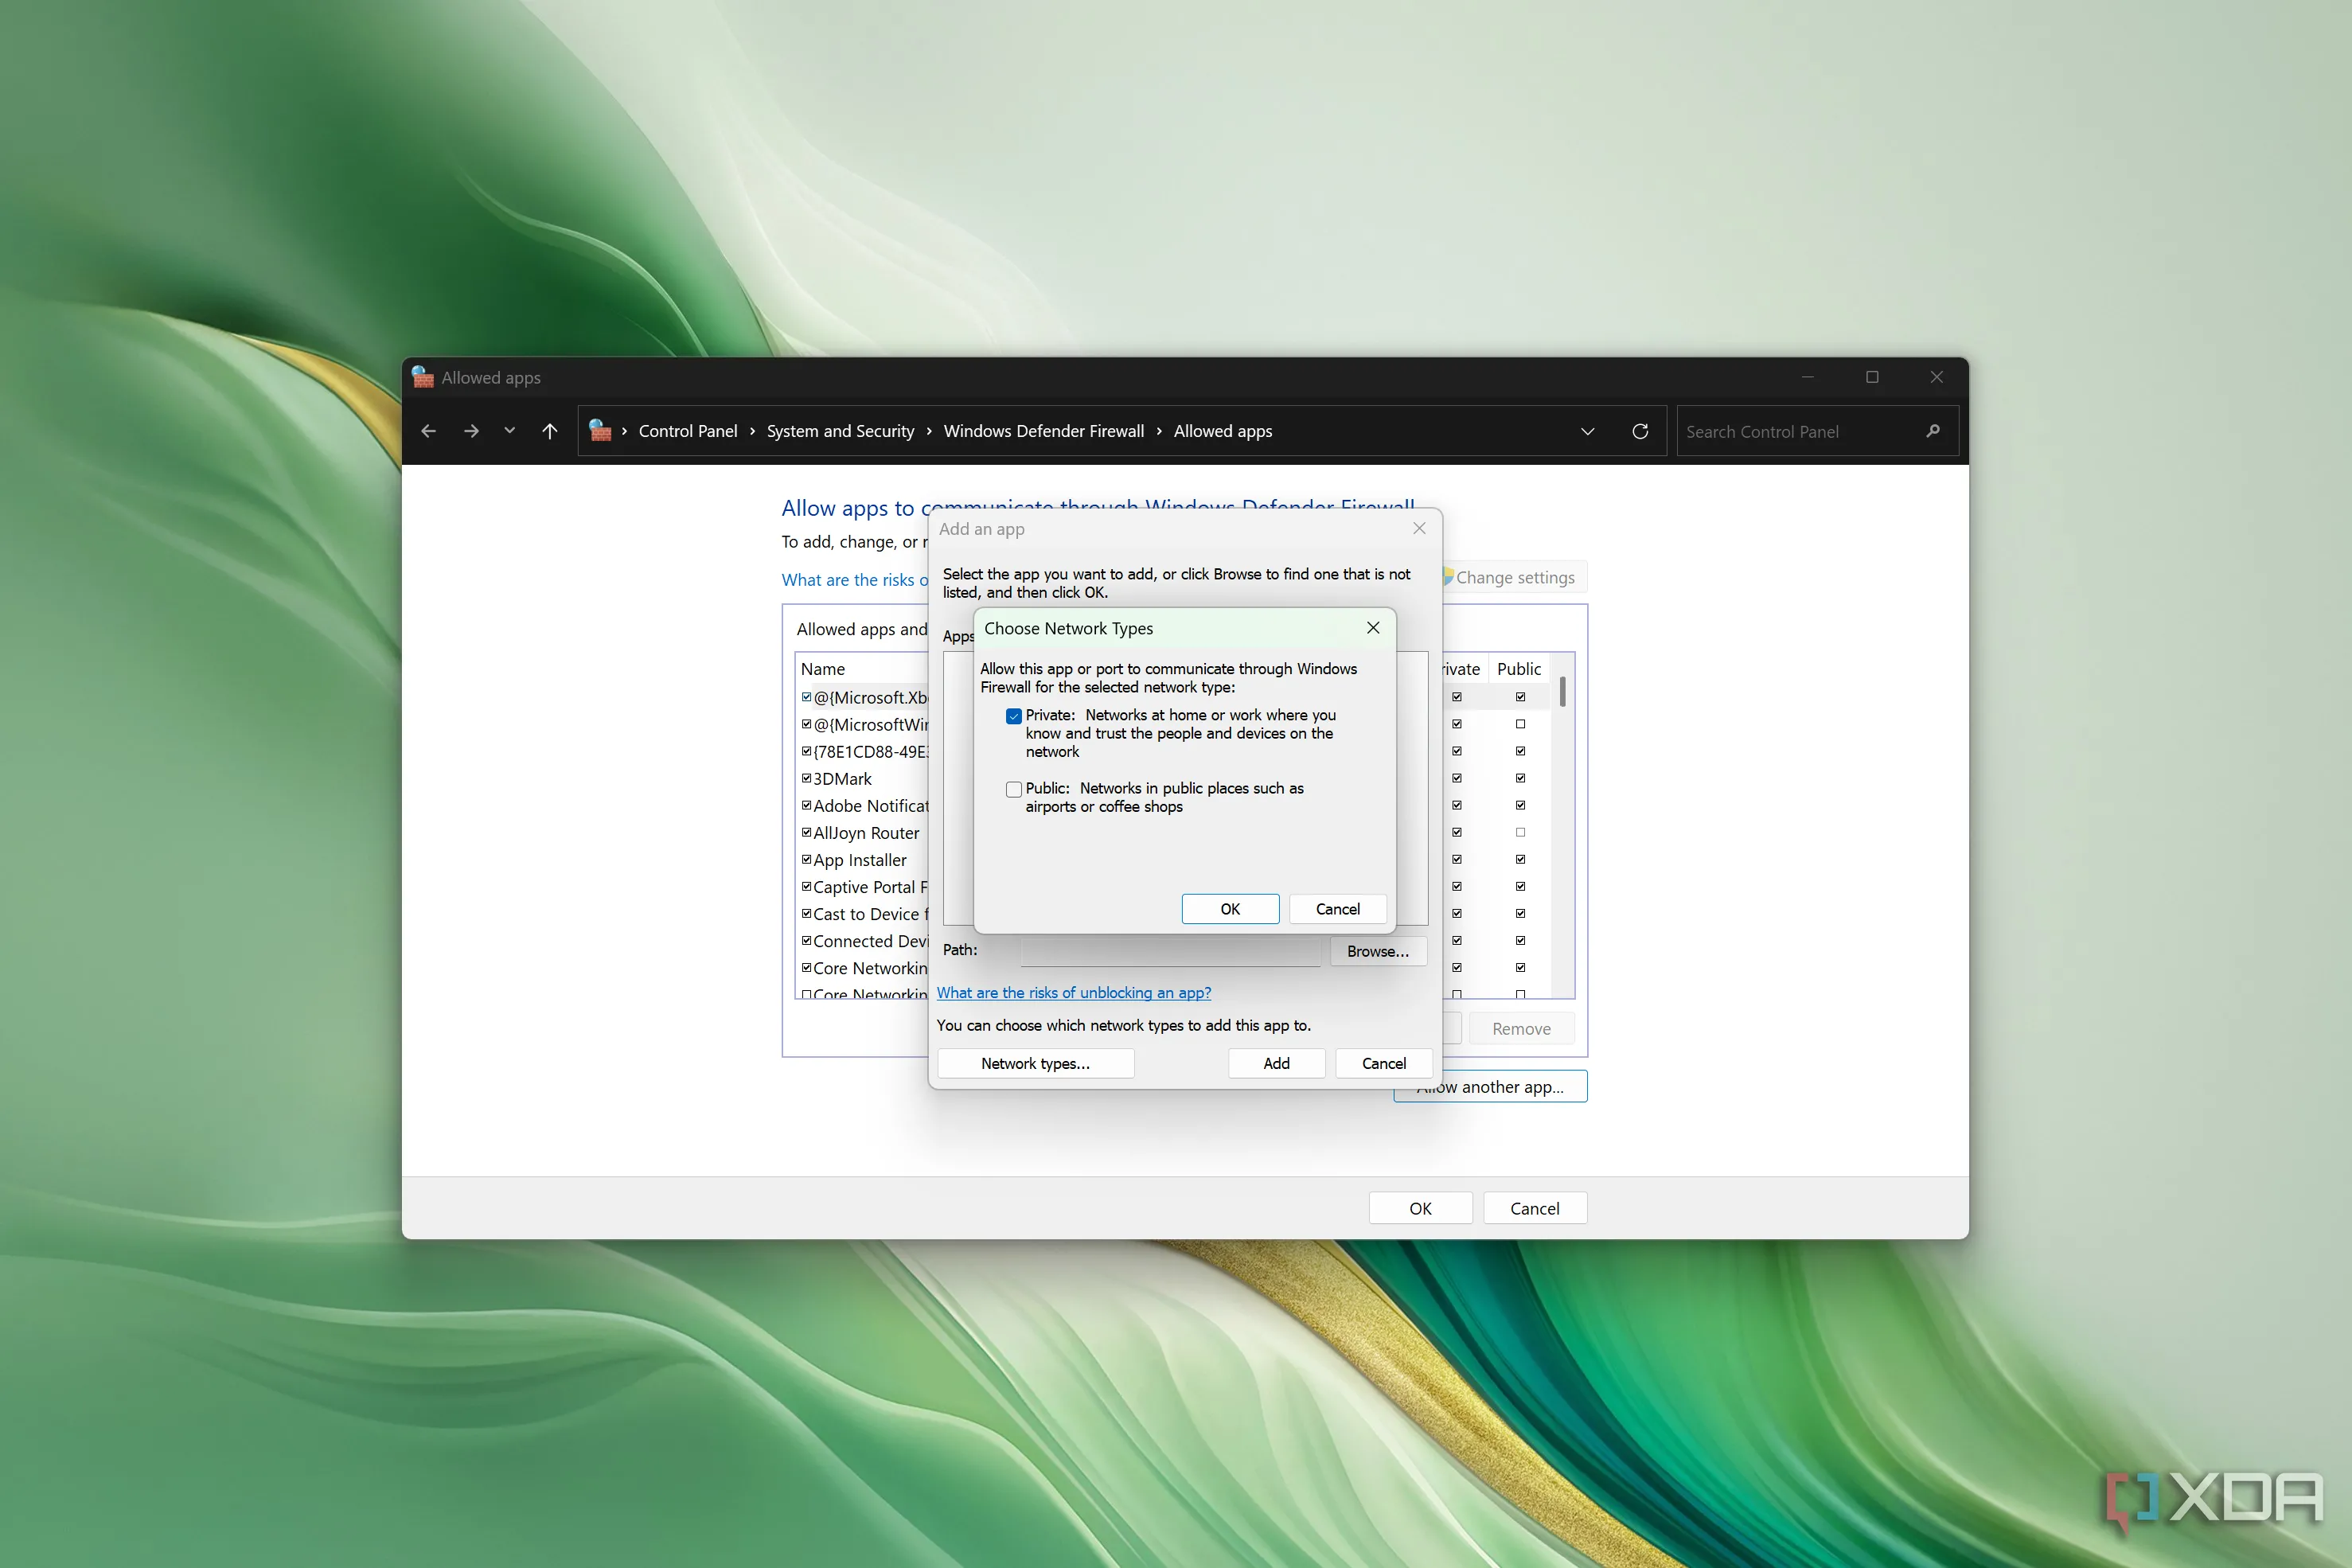Click the firewall icon in address bar
This screenshot has height=1568, width=2352.
click(600, 431)
